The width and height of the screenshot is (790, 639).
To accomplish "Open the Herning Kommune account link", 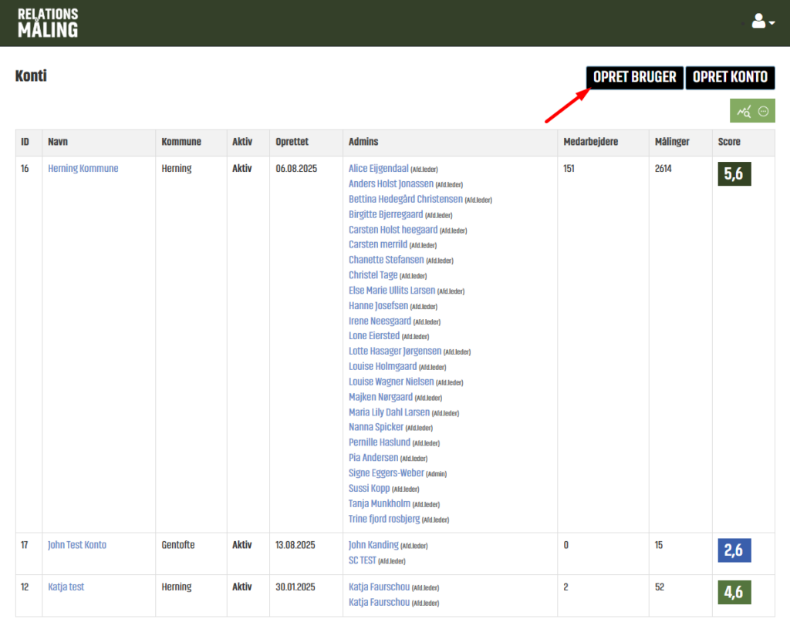I will coord(83,168).
